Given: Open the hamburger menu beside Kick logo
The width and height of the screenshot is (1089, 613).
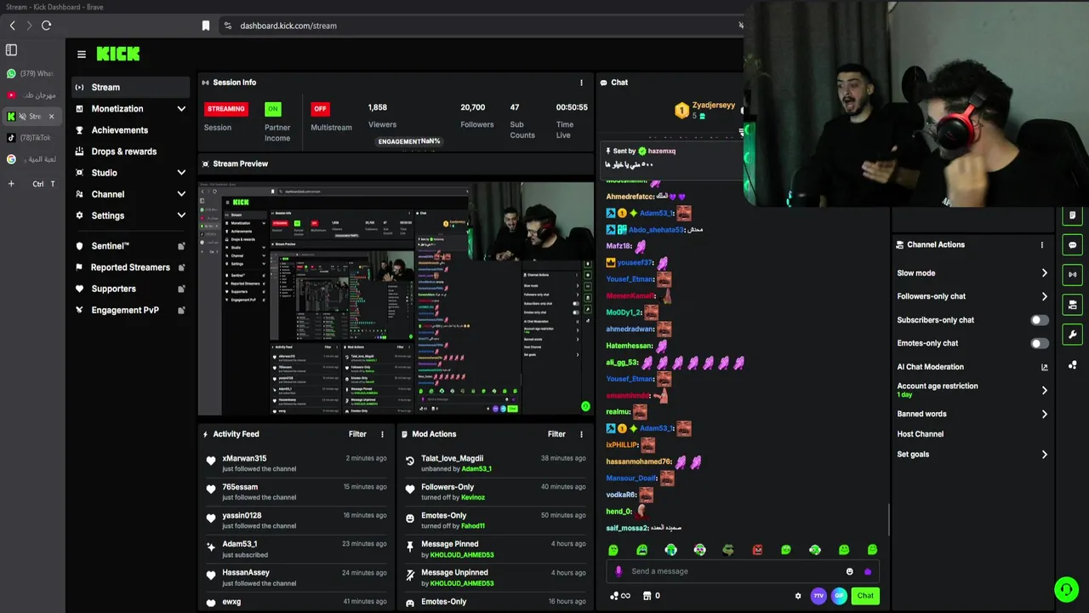Looking at the screenshot, I should coord(82,54).
